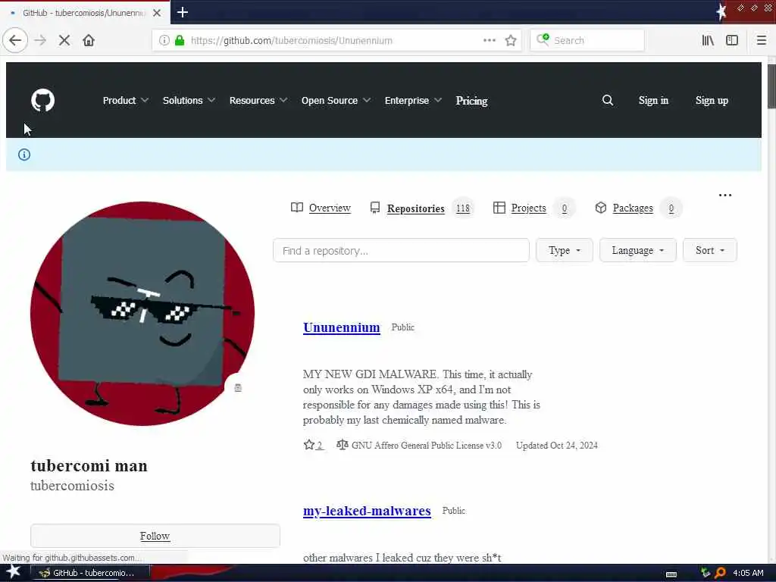Click the taskbar clock showing 4:05 AM
Image resolution: width=776 pixels, height=582 pixels.
[x=748, y=573]
